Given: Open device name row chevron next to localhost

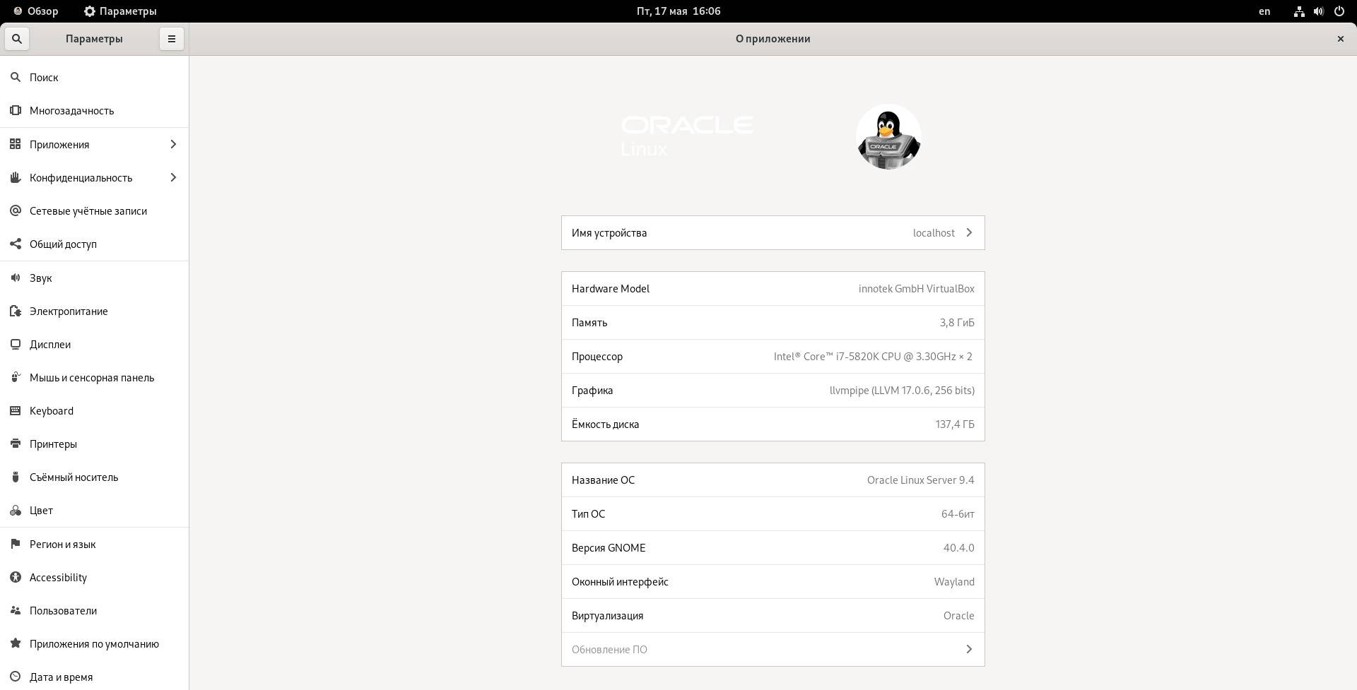Looking at the screenshot, I should tap(969, 232).
